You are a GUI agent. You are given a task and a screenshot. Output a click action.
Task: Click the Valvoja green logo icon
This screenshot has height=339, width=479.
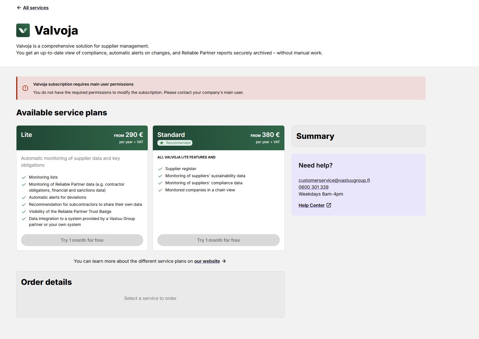coord(23,30)
